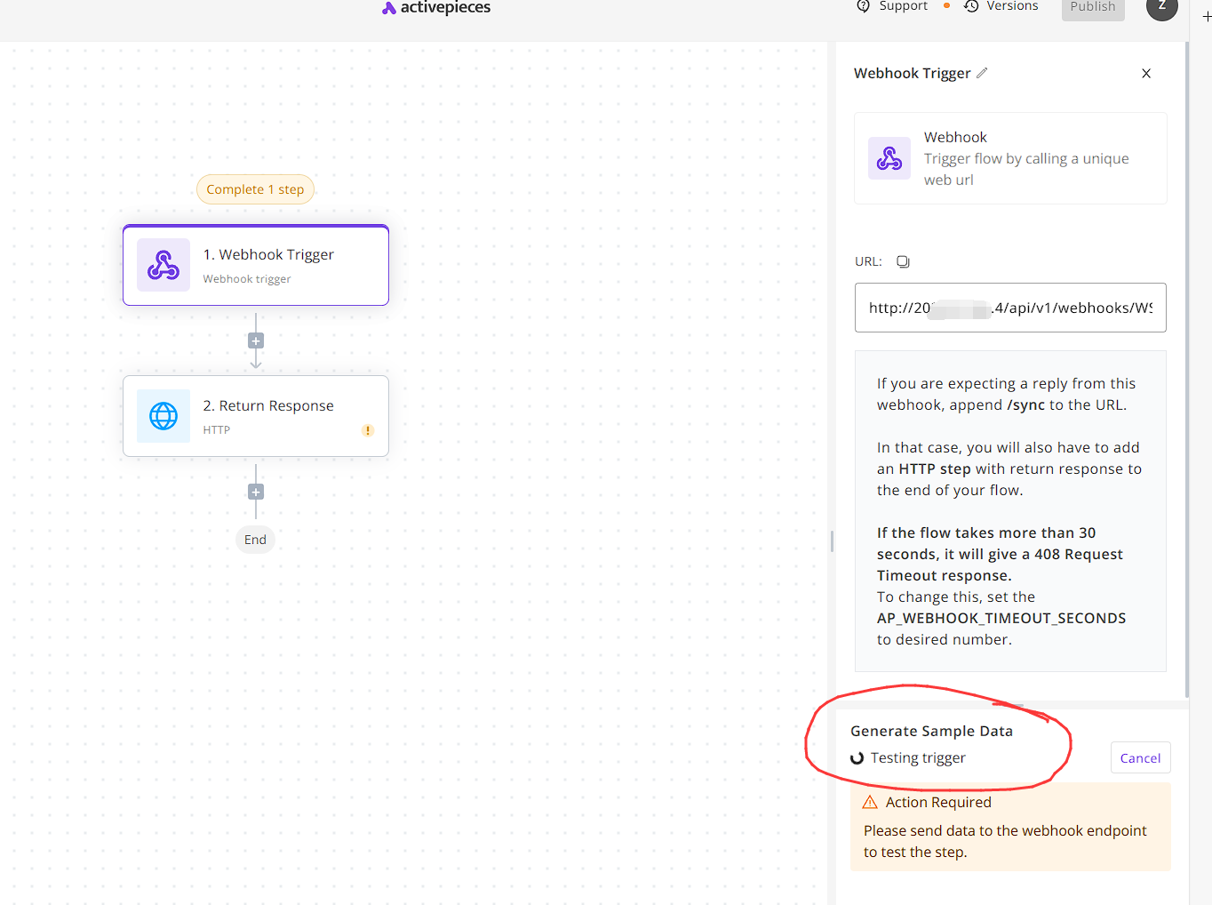Open the Support link
Image resolution: width=1212 pixels, height=905 pixels.
coord(892,6)
